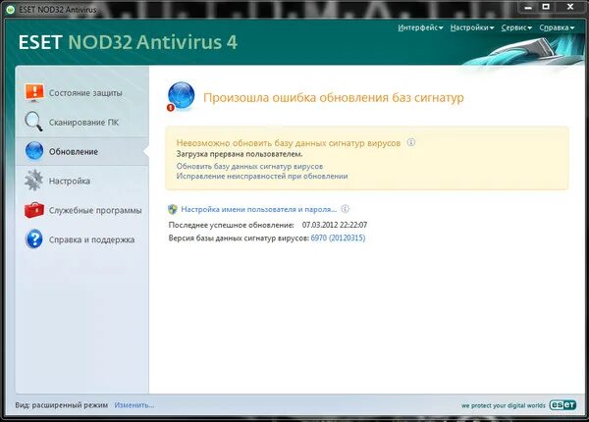589x422 pixels.
Task: Open the Интерфейс dropdown menu
Action: pyautogui.click(x=420, y=27)
